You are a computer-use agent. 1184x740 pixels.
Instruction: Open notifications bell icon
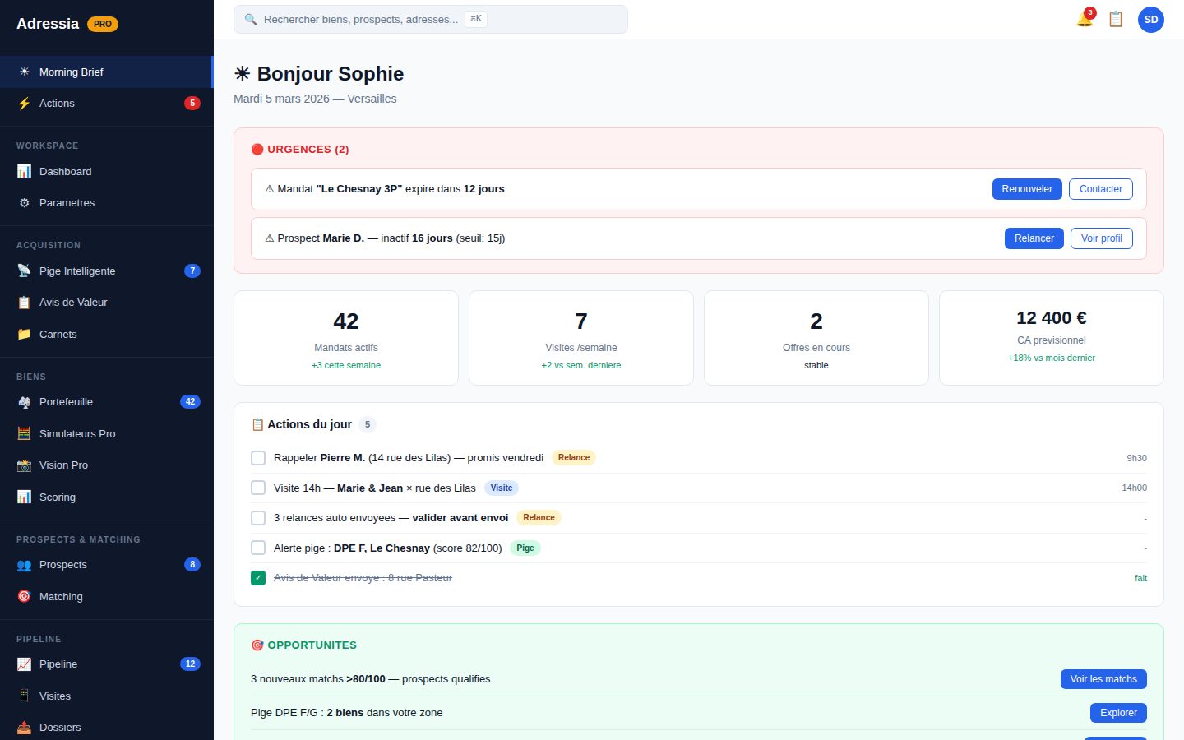point(1085,19)
